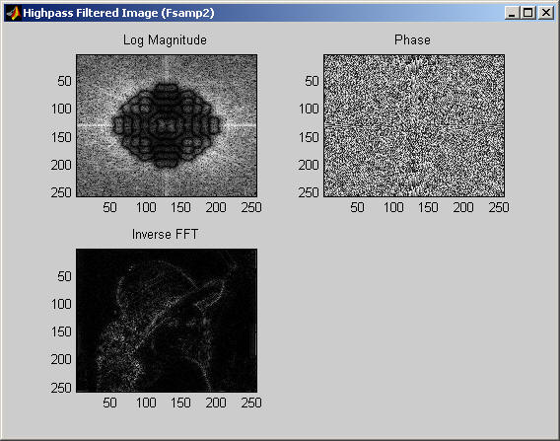Close the Highpass Filtered Image window
The height and width of the screenshot is (441, 560).
click(x=546, y=13)
